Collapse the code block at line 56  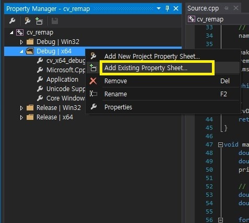[220, 220]
